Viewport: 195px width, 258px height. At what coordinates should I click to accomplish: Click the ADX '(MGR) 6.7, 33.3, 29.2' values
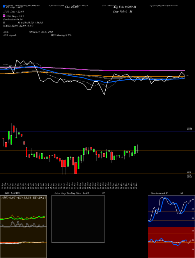pos(41,32)
